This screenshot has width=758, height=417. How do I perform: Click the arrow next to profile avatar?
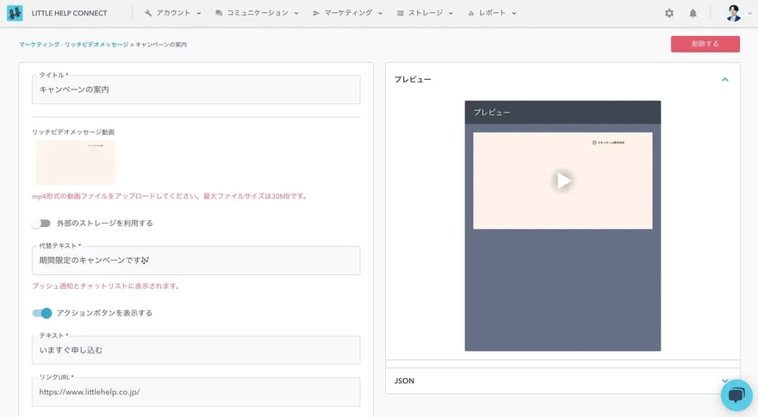[x=750, y=14]
